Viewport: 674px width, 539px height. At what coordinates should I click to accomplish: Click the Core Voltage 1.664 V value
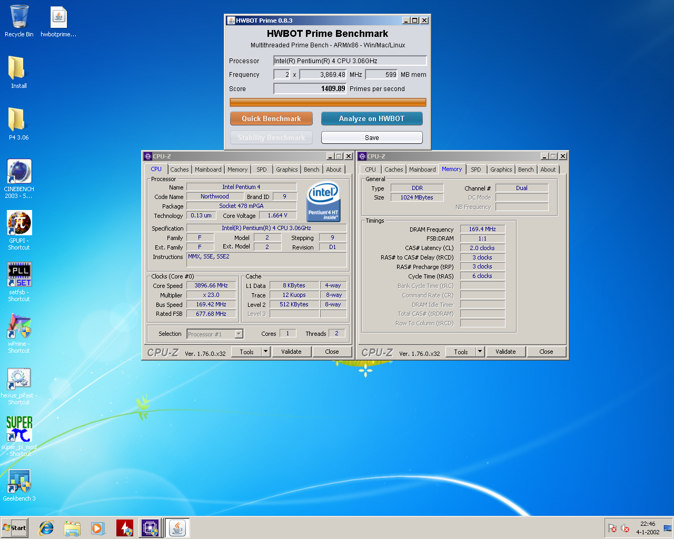pyautogui.click(x=277, y=215)
